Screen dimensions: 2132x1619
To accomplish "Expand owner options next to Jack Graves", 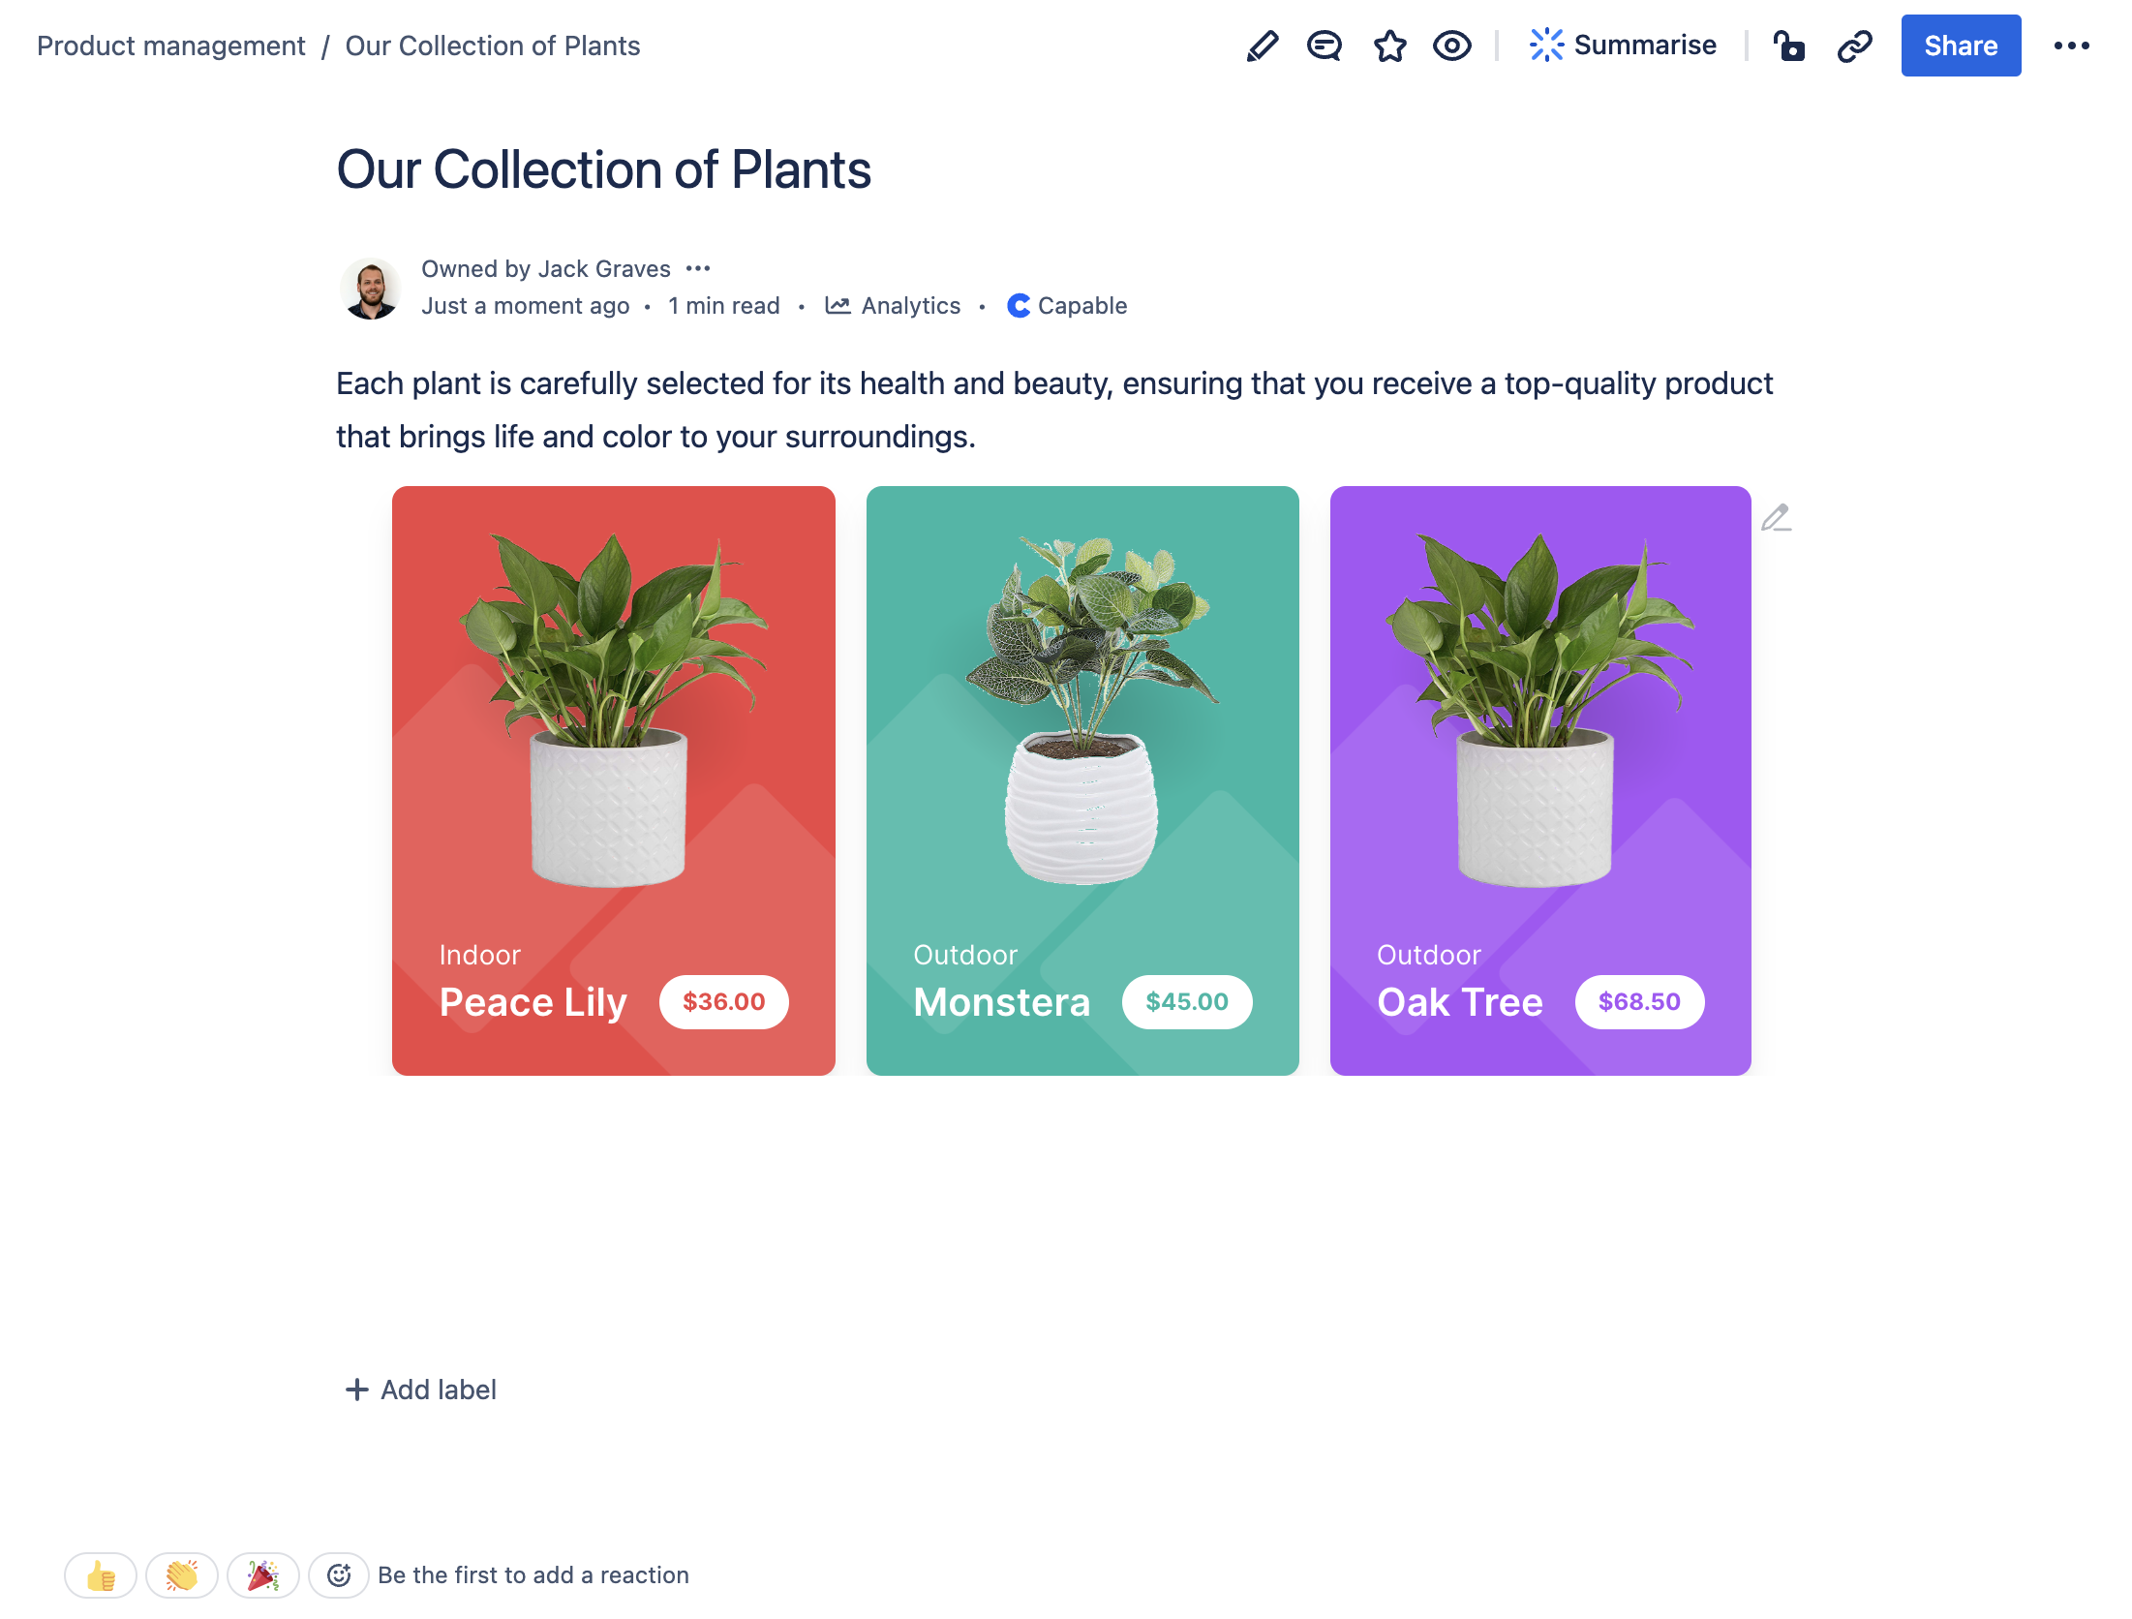I will click(698, 268).
